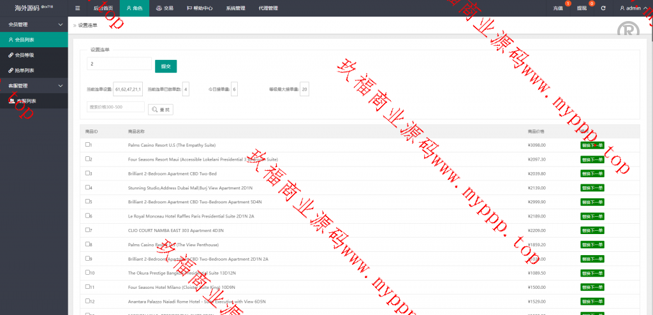Click the refresh icon in the top bar
The image size is (653, 315).
click(603, 8)
